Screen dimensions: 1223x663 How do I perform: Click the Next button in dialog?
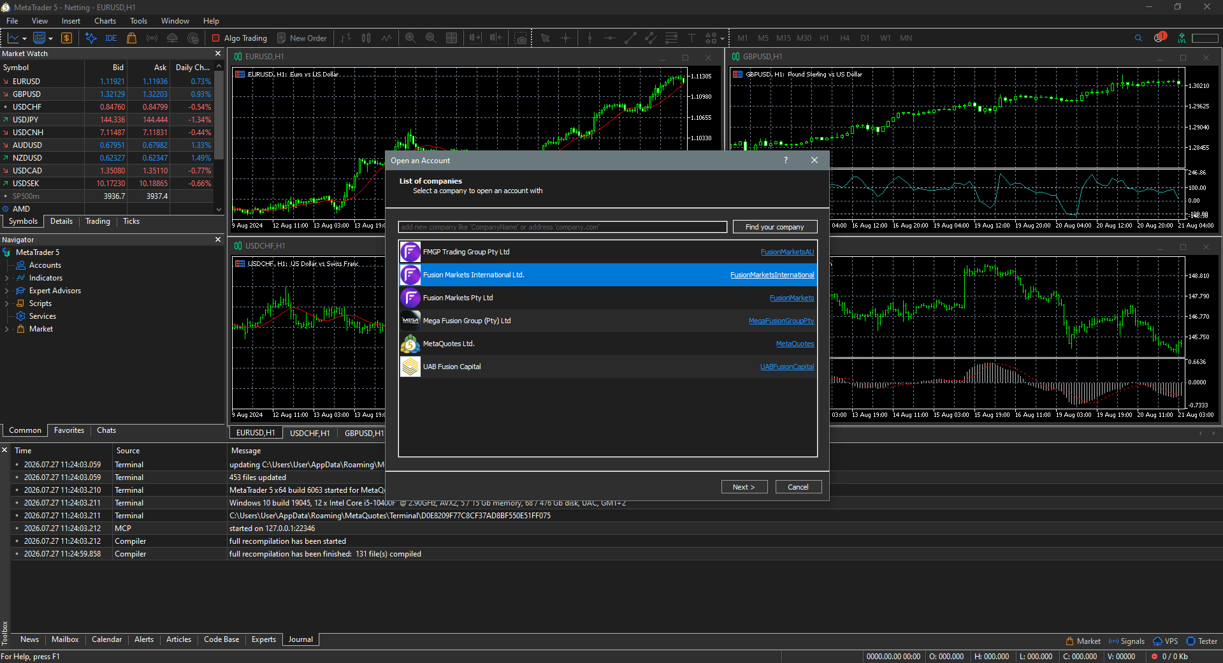744,487
